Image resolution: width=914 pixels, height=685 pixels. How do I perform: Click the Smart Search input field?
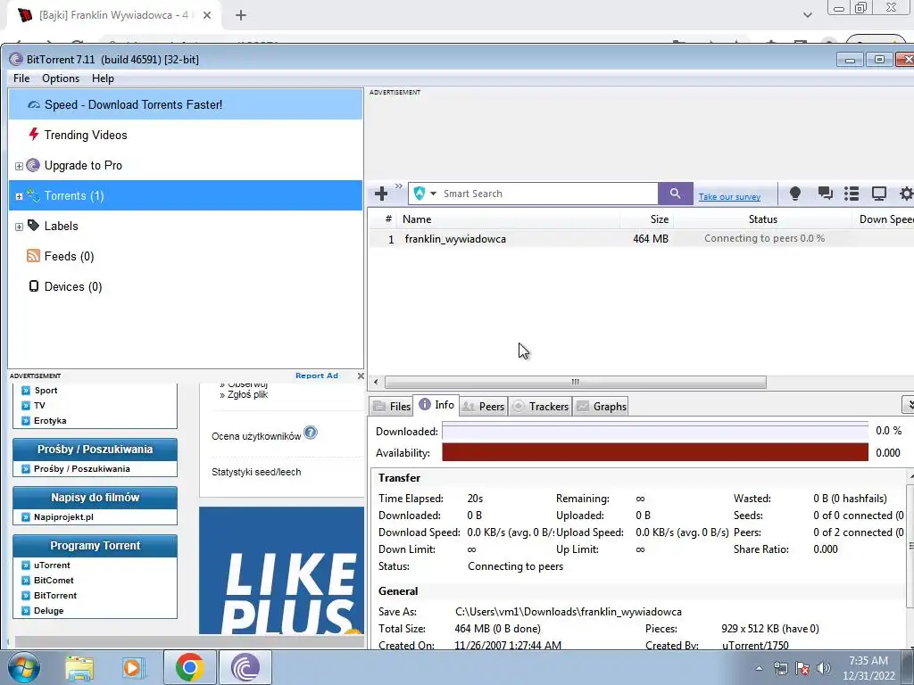click(548, 194)
